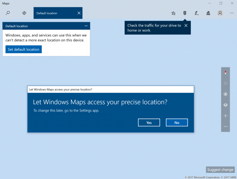Image resolution: width=237 pixels, height=179 pixels.
Task: Open the See more ellipsis menu
Action: (x=232, y=13)
